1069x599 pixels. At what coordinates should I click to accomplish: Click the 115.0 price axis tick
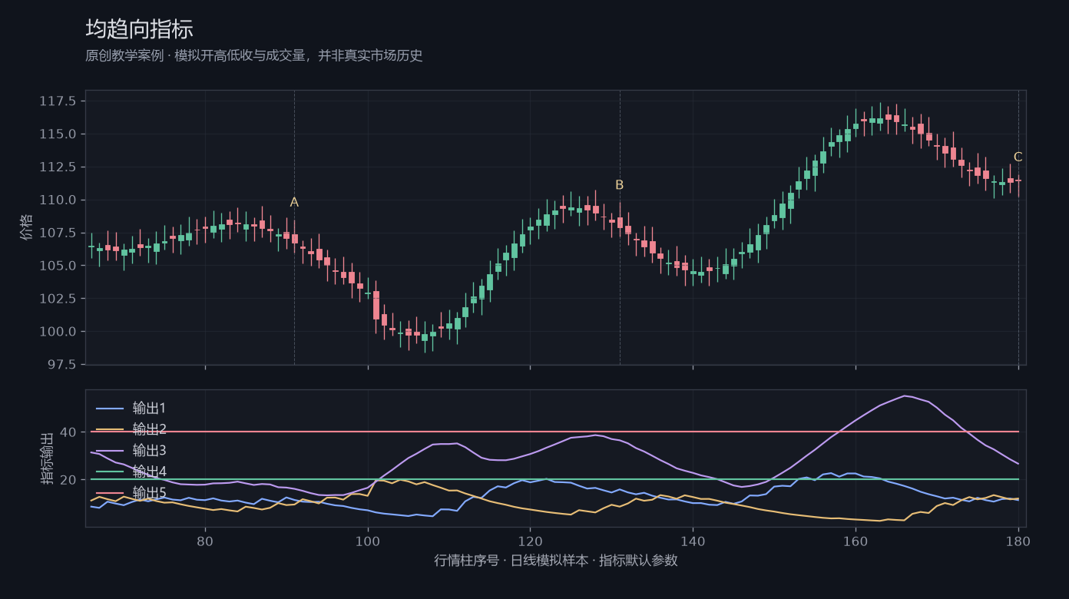coord(58,134)
